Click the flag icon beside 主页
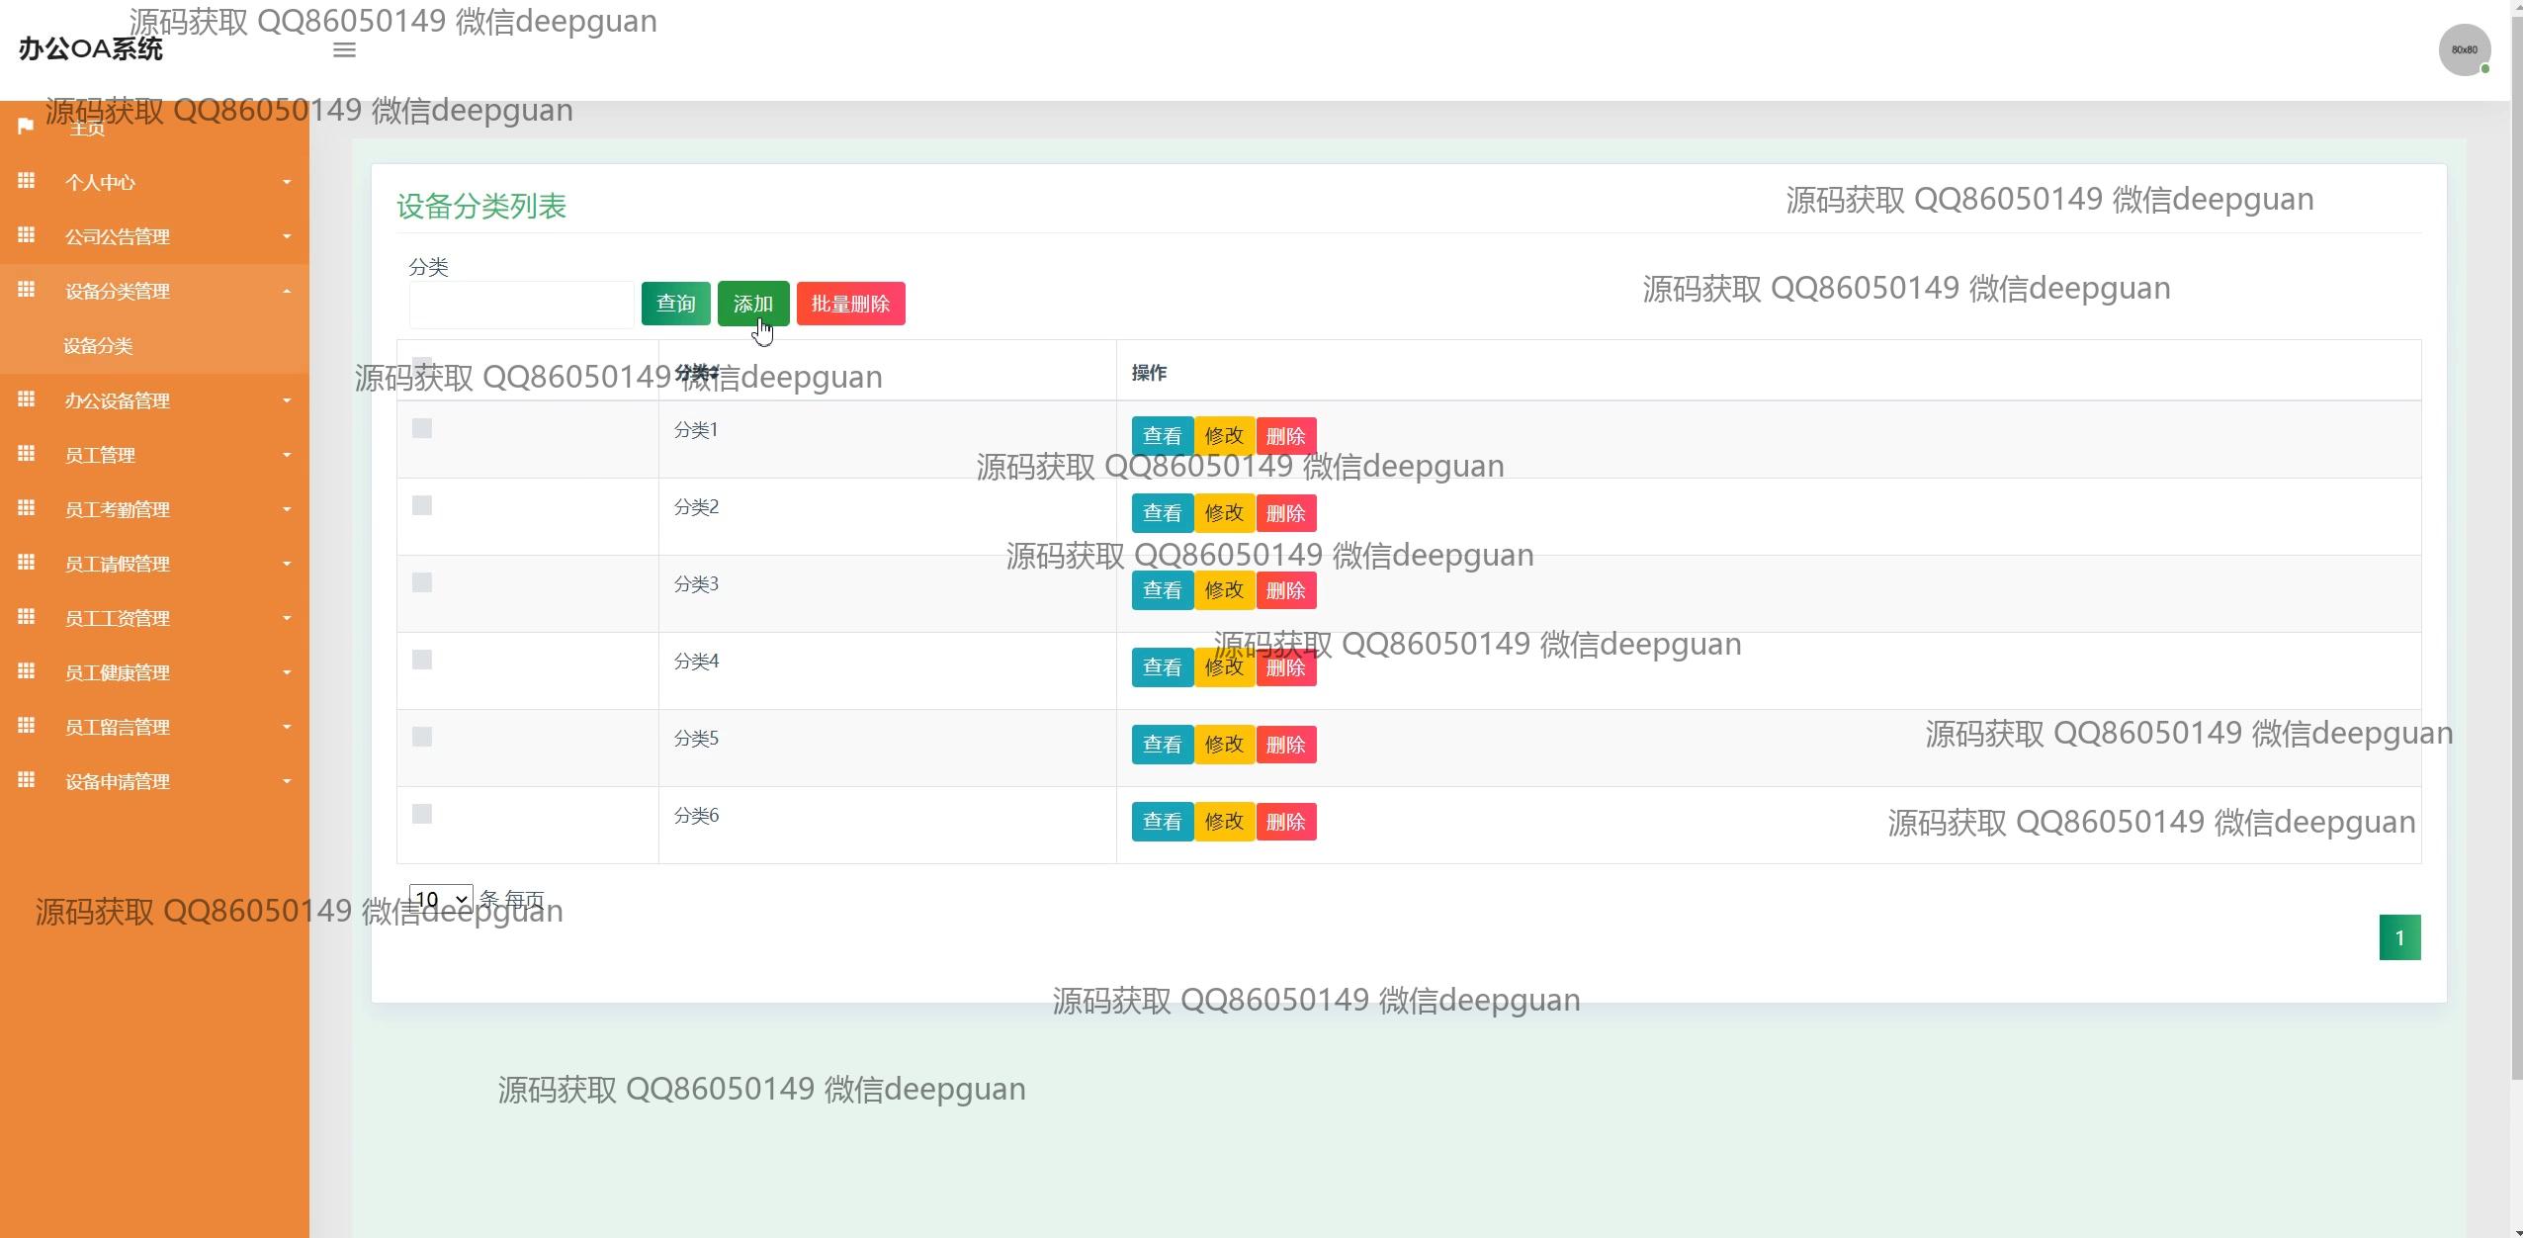The image size is (2523, 1238). [x=27, y=127]
